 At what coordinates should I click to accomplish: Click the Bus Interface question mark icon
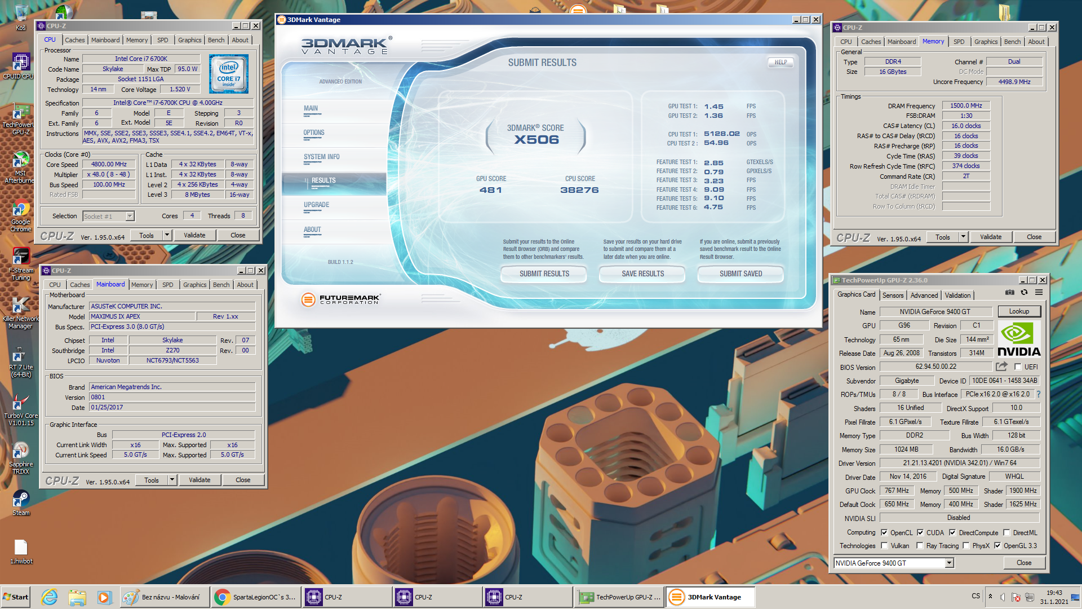[1038, 394]
